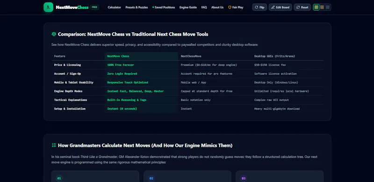Click the Feature column header
374x182 pixels.
coord(60,56)
